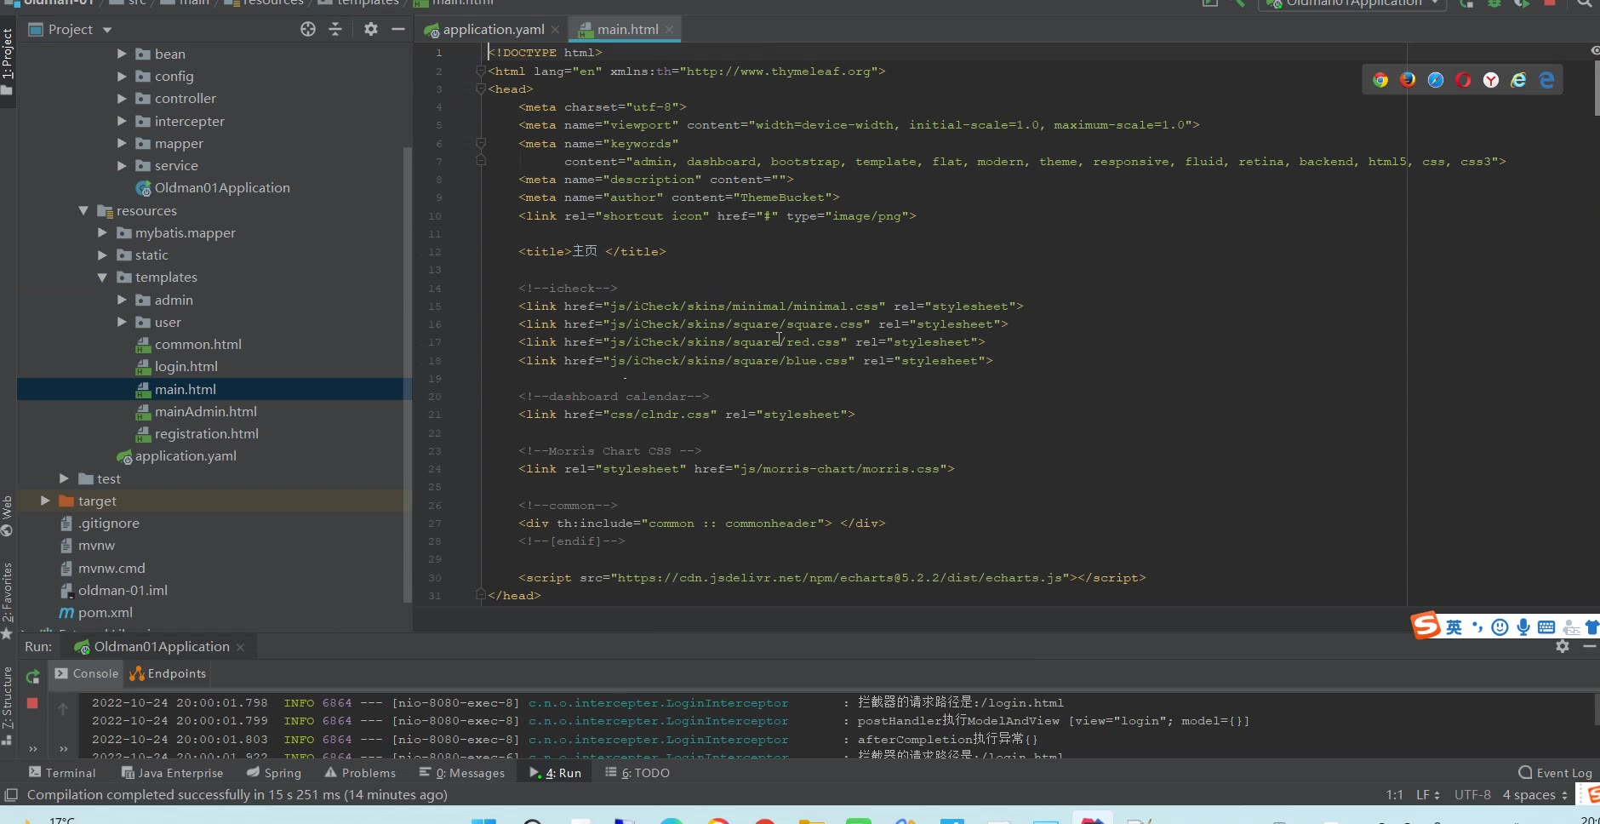Change line separator LF
This screenshot has width=1600, height=824.
pos(1427,795)
